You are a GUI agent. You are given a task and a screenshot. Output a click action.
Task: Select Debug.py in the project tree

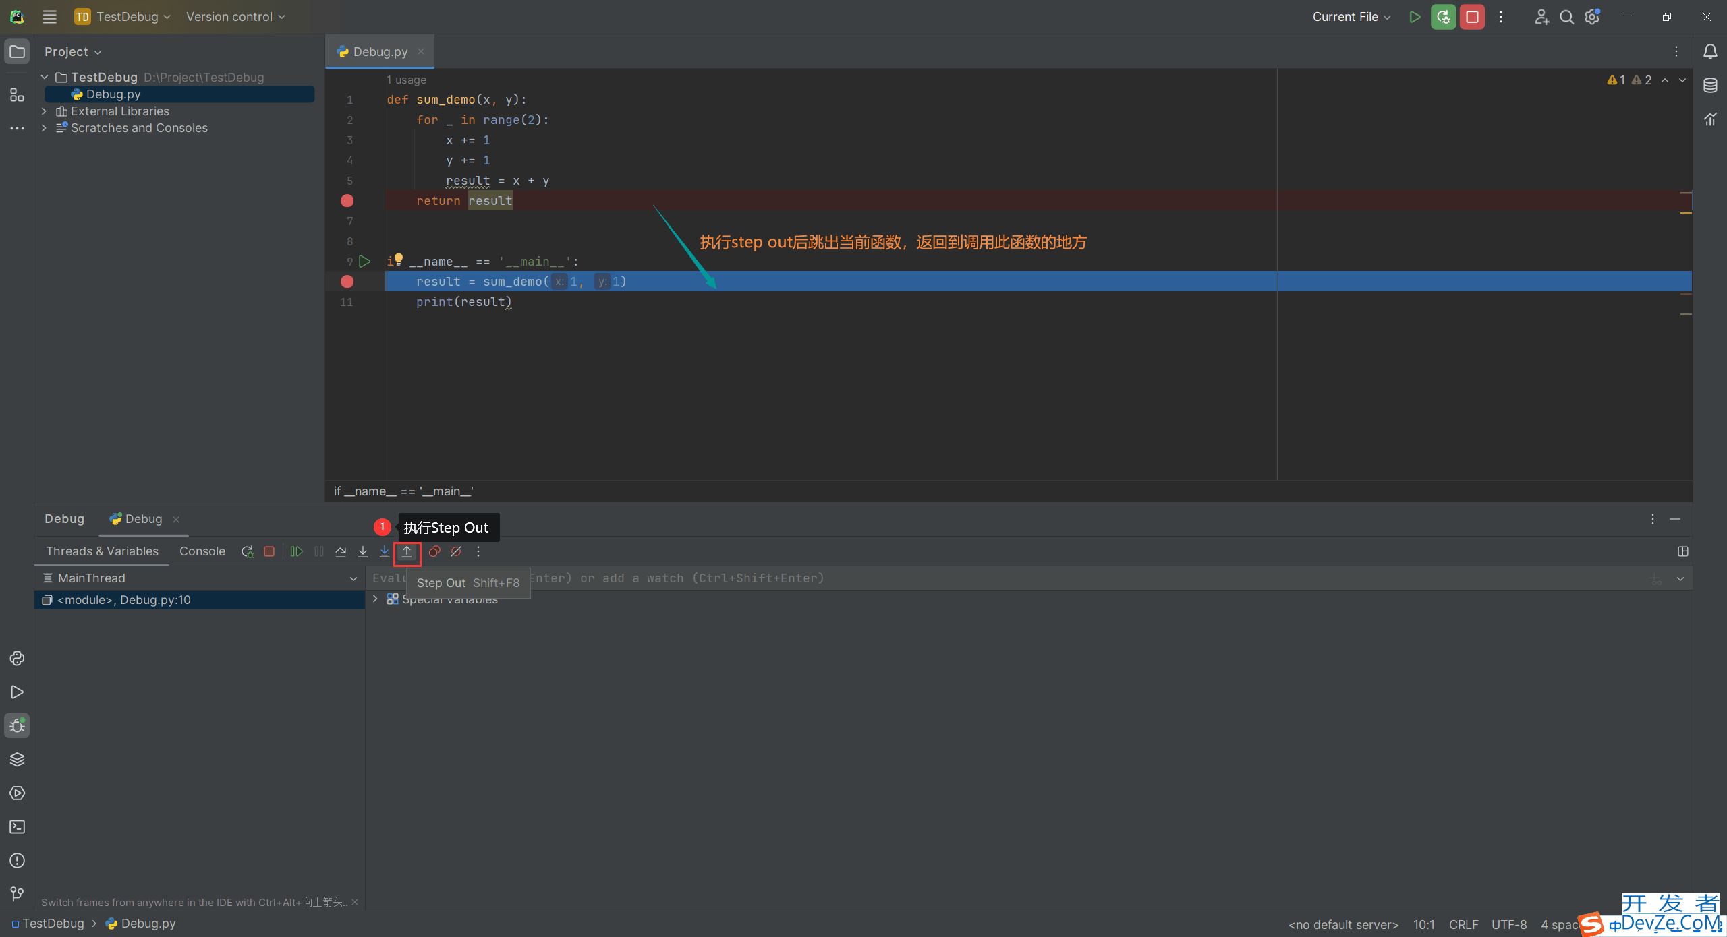[179, 94]
